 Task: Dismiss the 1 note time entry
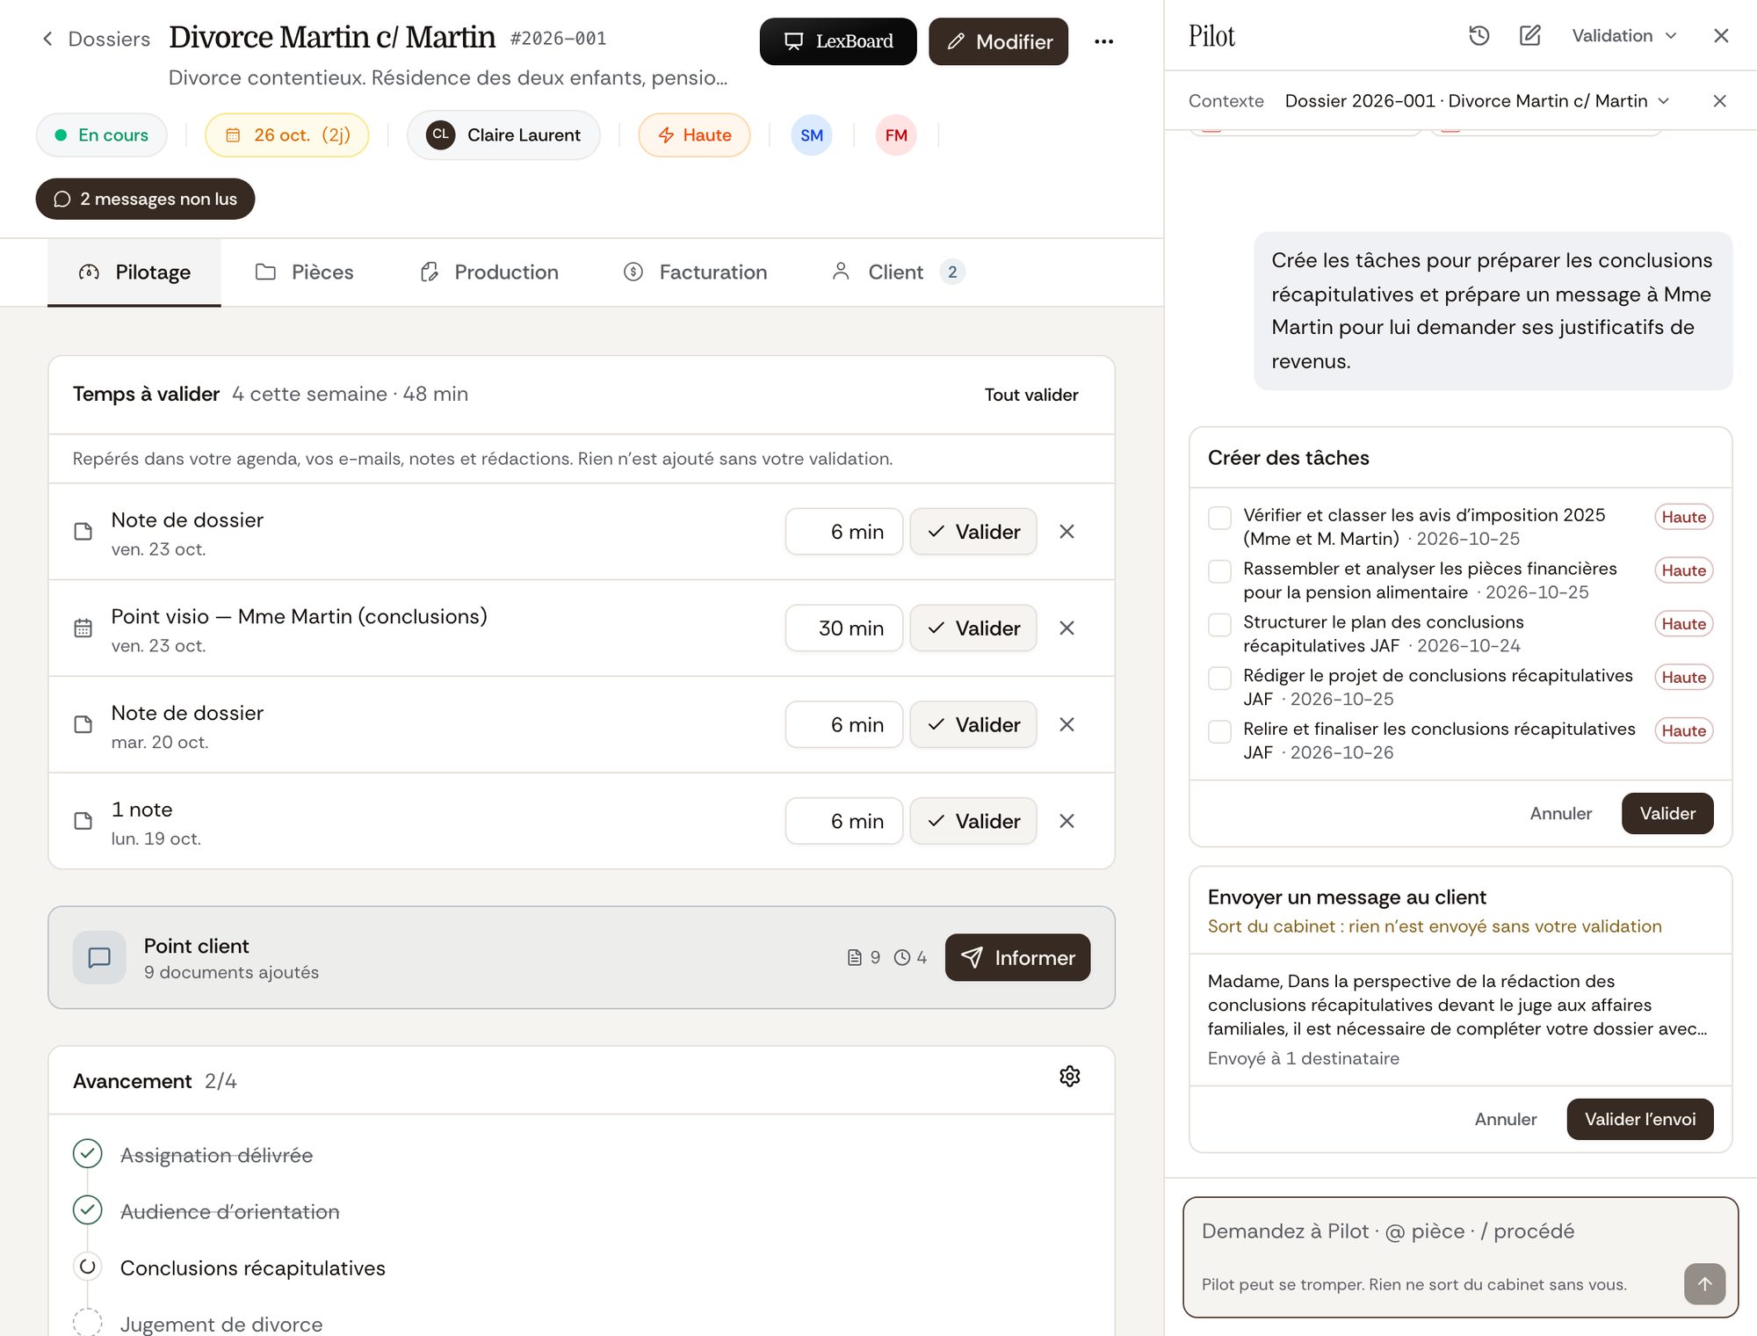pos(1066,821)
